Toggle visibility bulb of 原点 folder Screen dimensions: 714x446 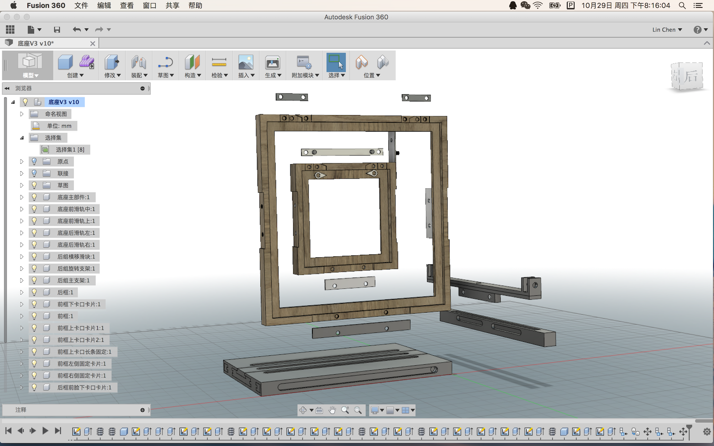(34, 161)
